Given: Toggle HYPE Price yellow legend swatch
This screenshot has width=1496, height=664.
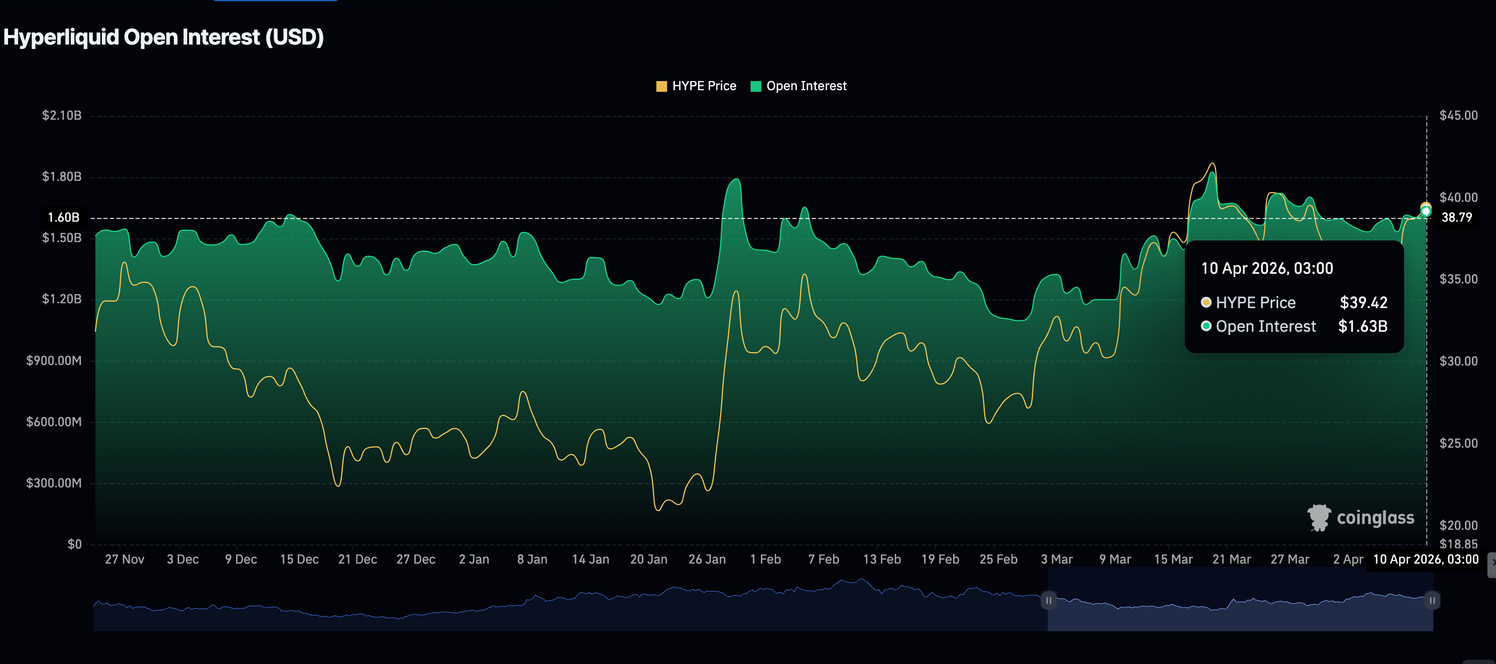Looking at the screenshot, I should point(661,86).
